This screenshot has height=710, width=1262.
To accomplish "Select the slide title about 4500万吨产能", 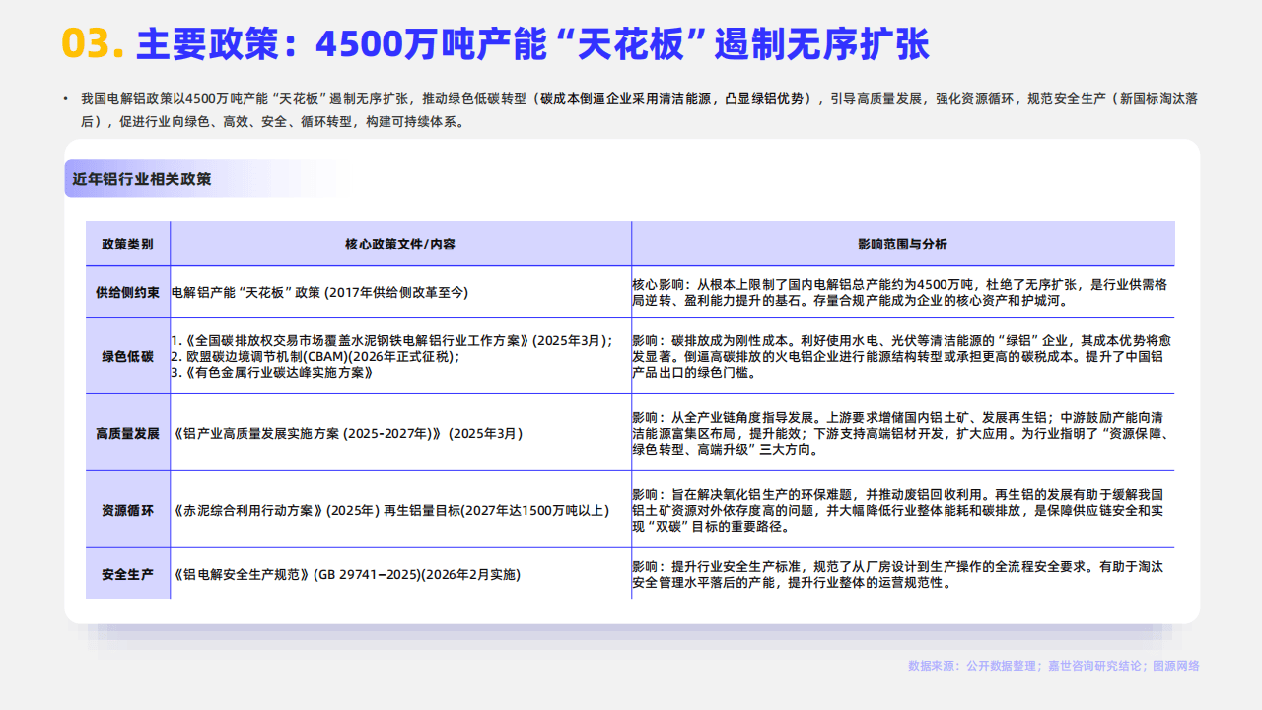I will click(x=532, y=44).
